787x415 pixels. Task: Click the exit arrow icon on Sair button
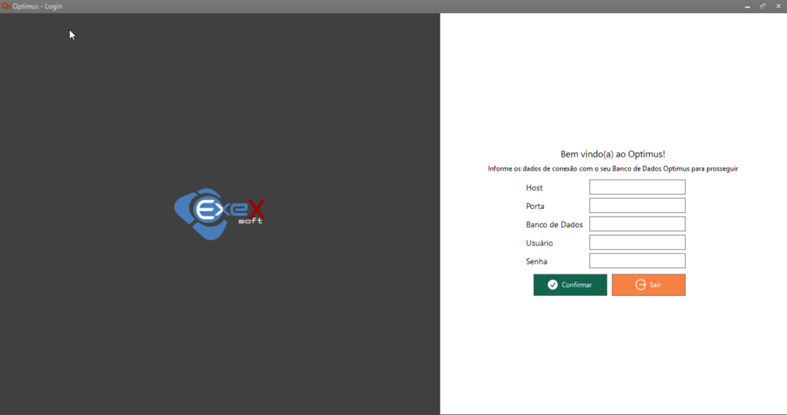pos(640,285)
